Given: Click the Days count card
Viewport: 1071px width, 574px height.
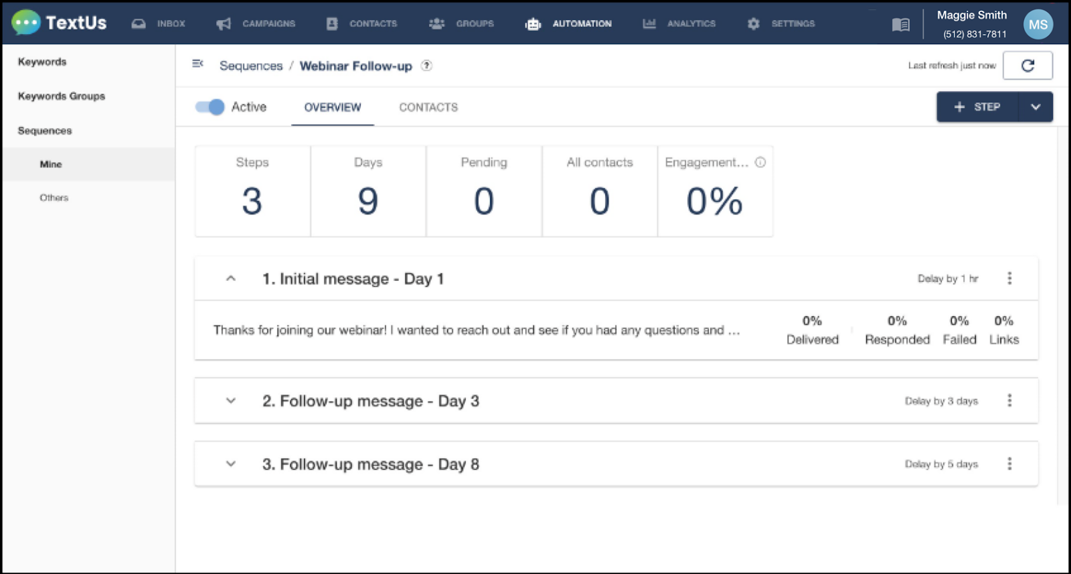Looking at the screenshot, I should (x=368, y=191).
